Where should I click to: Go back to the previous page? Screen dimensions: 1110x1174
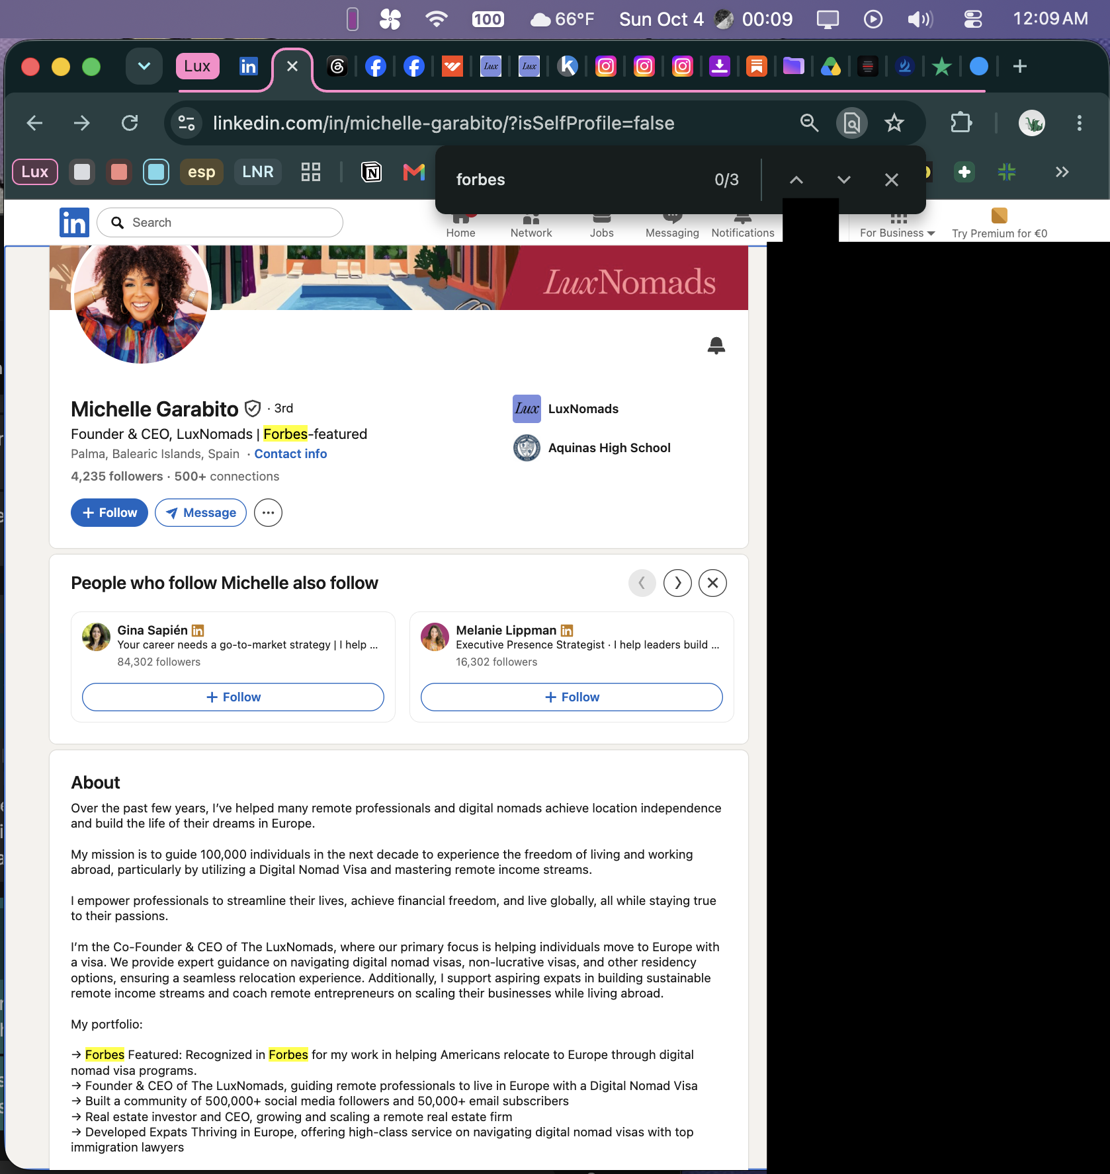click(x=34, y=123)
